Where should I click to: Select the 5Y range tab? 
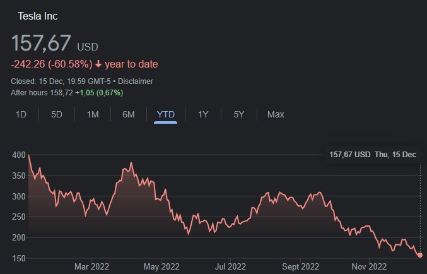tap(239, 114)
